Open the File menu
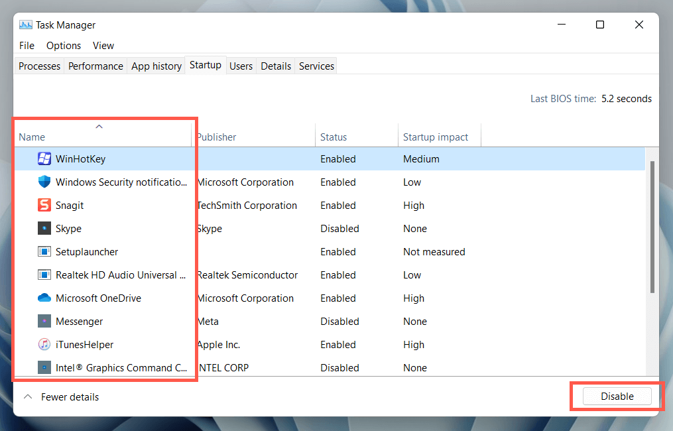Image resolution: width=673 pixels, height=431 pixels. (x=27, y=46)
